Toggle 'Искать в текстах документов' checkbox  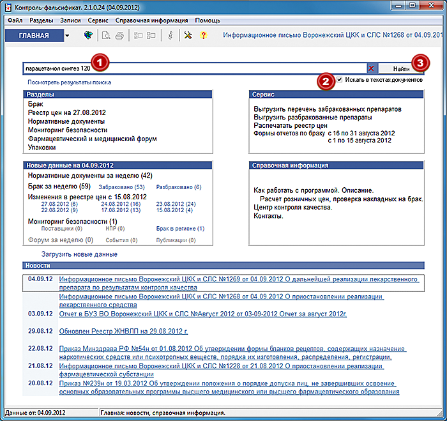point(339,80)
